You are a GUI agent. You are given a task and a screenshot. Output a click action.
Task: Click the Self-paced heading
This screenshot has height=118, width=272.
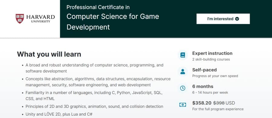click(205, 70)
